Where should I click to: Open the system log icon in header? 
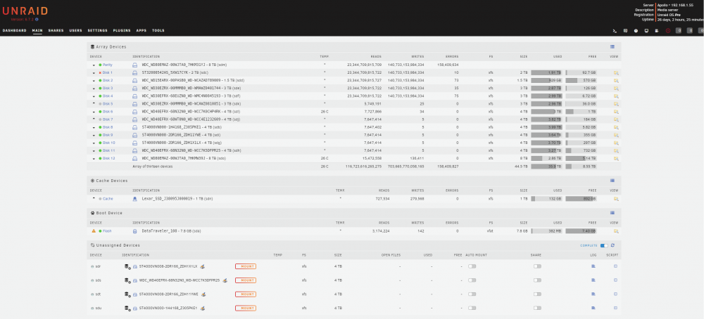(657, 30)
